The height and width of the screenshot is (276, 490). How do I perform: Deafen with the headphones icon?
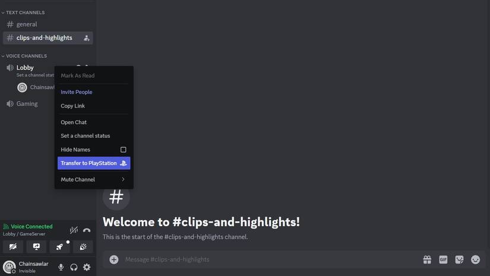pyautogui.click(x=74, y=267)
